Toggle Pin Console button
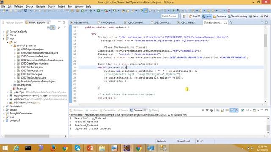 [x=242, y=110]
